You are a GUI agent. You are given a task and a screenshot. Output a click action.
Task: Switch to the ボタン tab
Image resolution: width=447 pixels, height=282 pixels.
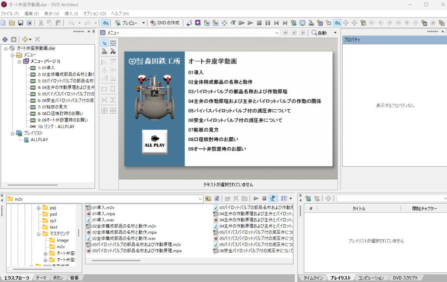[58, 278]
